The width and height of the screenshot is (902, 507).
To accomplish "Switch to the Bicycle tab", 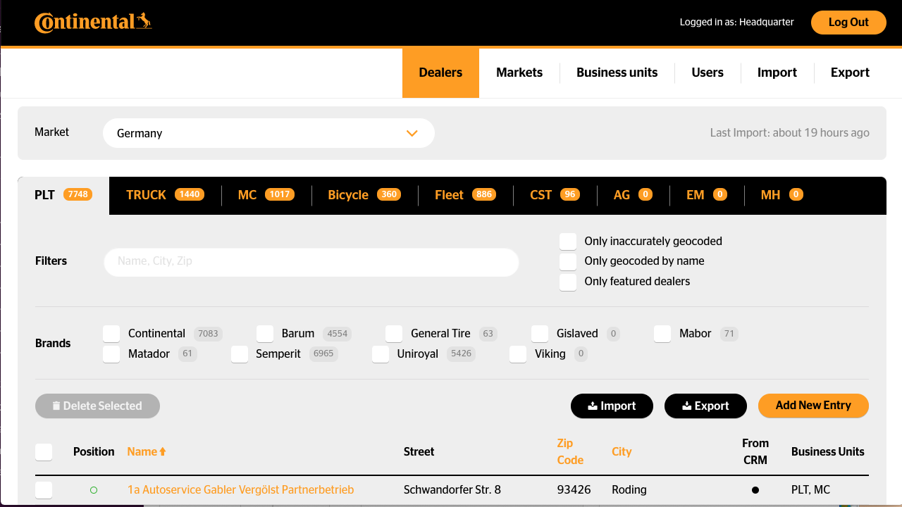I will (364, 195).
